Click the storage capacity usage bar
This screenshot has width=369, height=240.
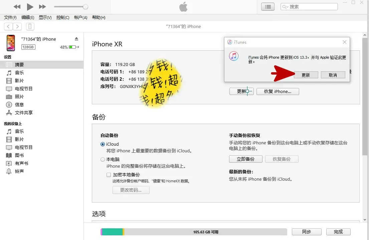194,232
